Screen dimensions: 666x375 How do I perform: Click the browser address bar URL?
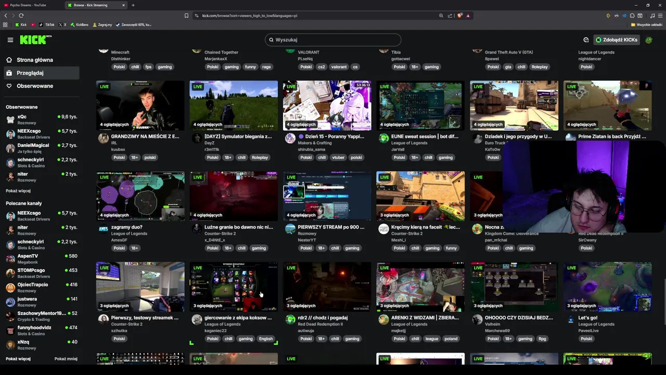pyautogui.click(x=250, y=16)
